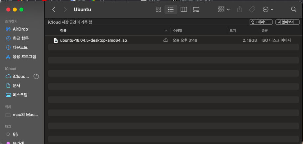Screen dimensions: 303x144
Task: Click the 오늘 오후 3:48 modified date
Action: tap(185, 40)
